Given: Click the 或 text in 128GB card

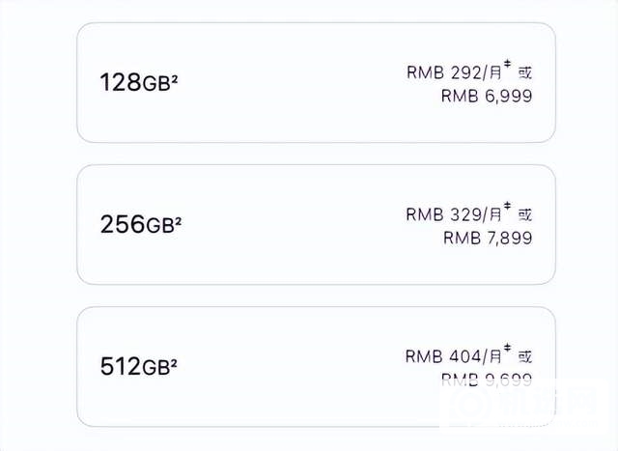Looking at the screenshot, I should [x=524, y=71].
